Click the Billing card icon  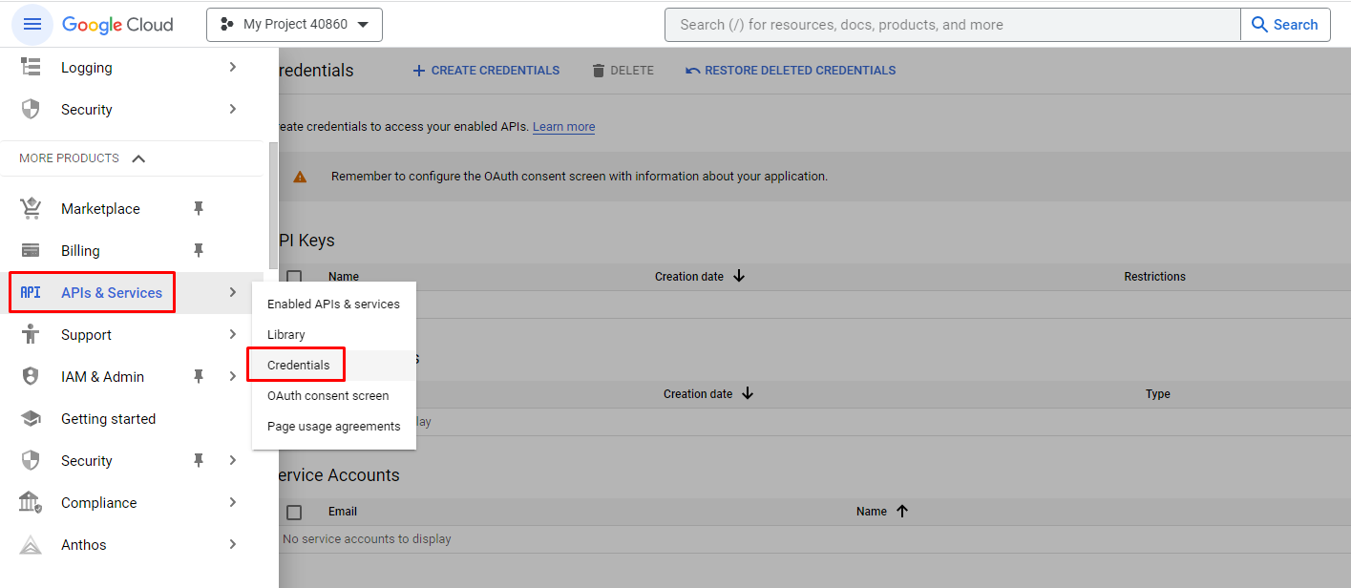31,250
